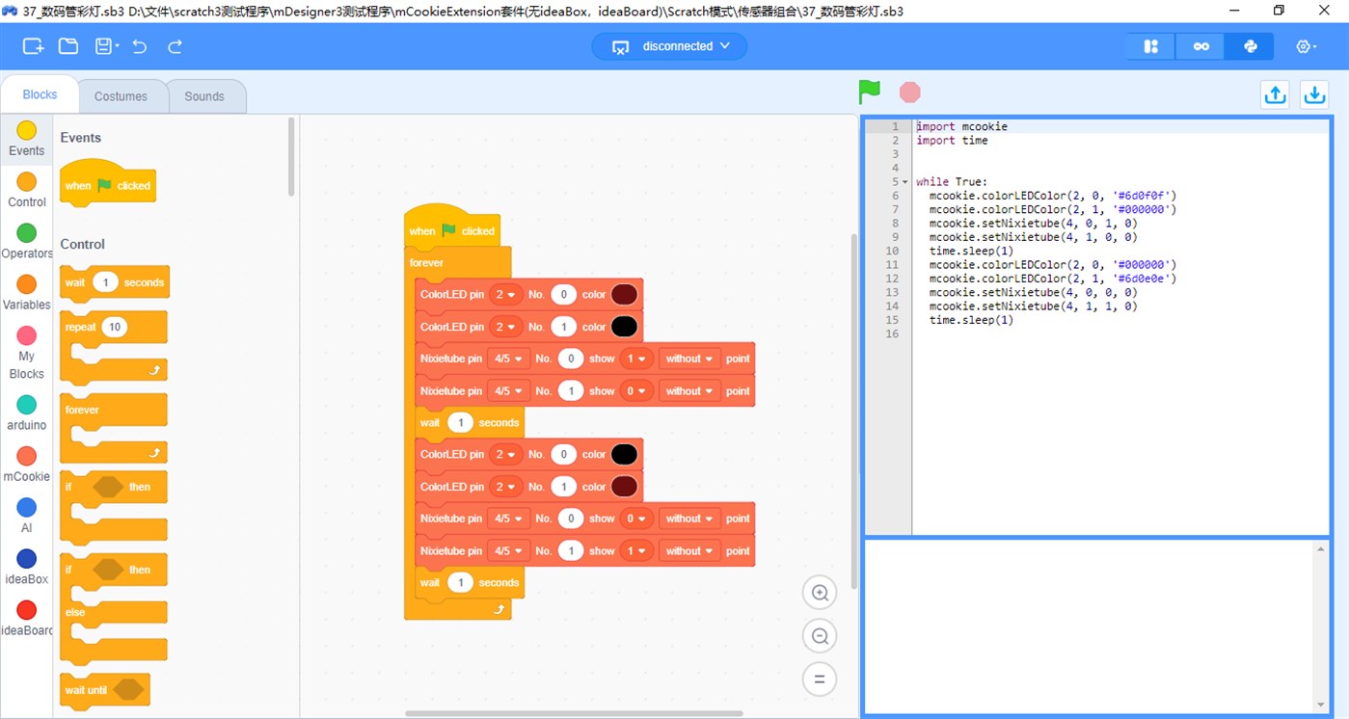Toggle the live mode infinity view
The image size is (1349, 719).
1200,45
